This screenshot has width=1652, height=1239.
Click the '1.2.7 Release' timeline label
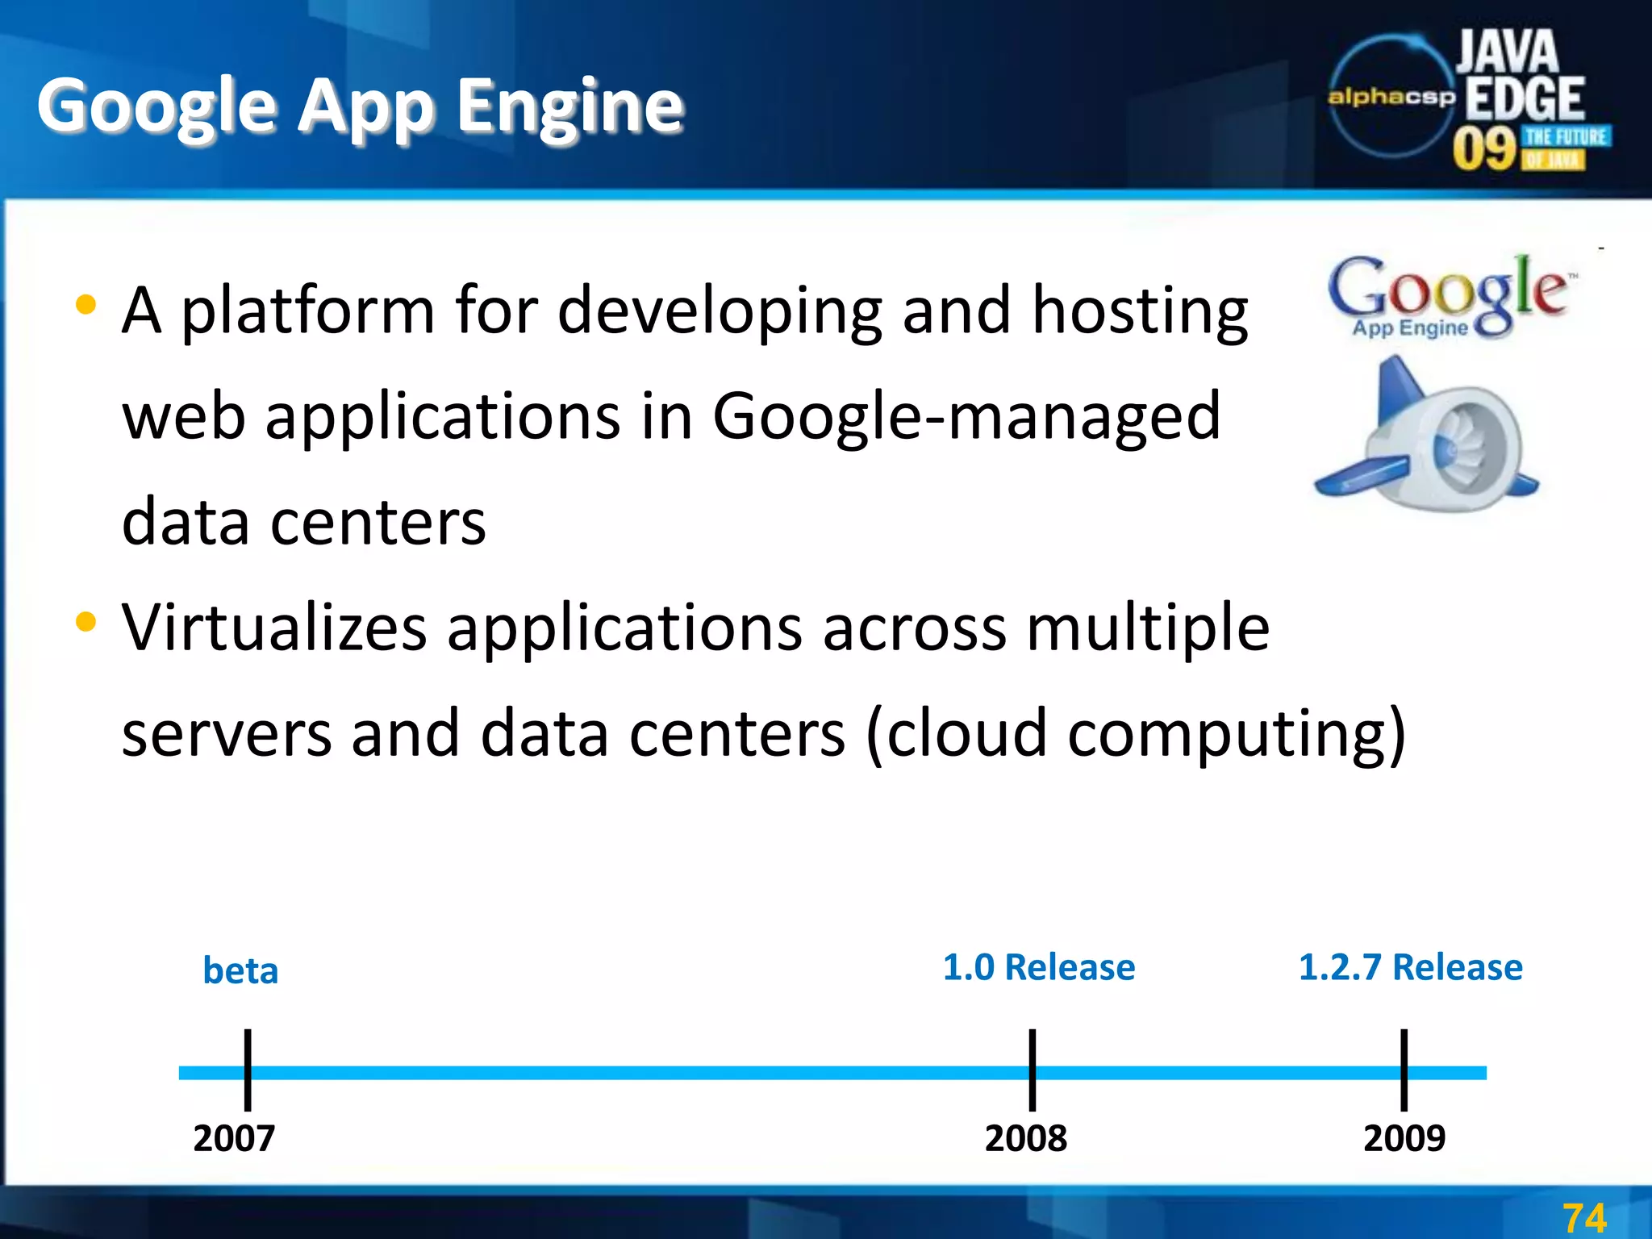pos(1411,966)
